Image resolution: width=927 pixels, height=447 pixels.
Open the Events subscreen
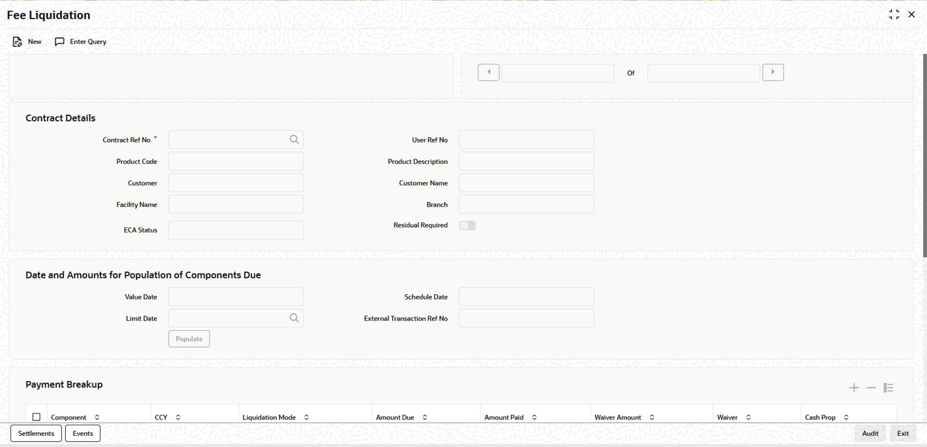[x=83, y=433]
